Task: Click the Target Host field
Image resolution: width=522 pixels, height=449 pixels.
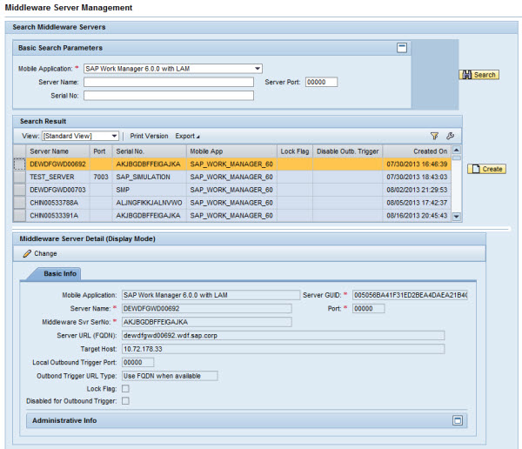Action: (283, 349)
